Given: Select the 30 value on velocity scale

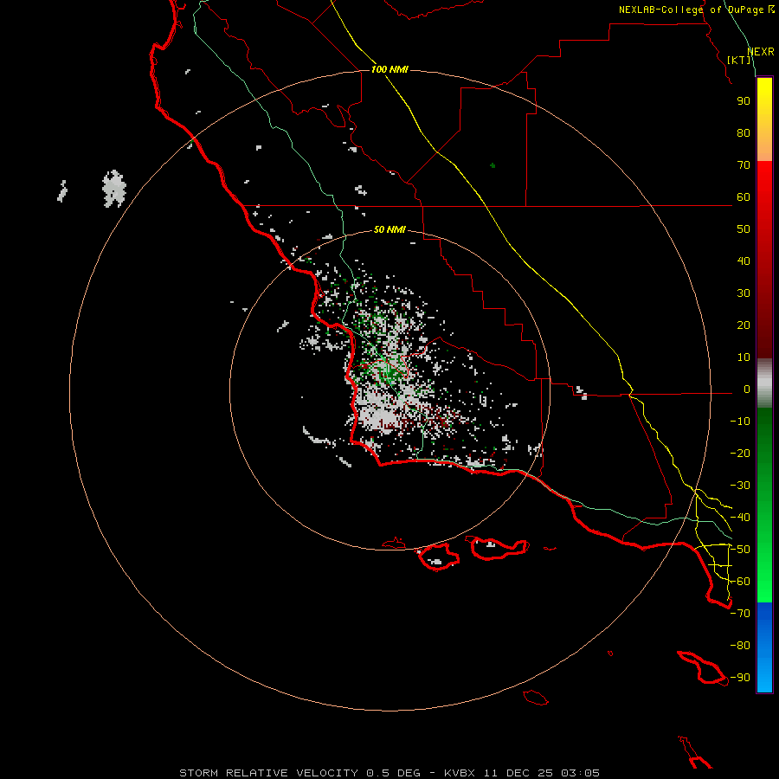Looking at the screenshot, I should tap(744, 293).
